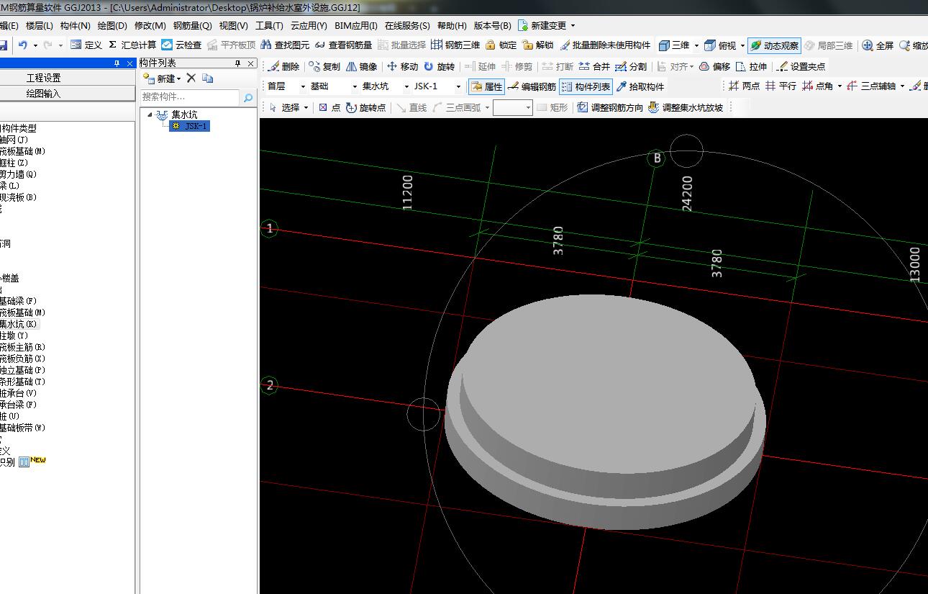This screenshot has width=928, height=594.
Task: Select 独立基础(F) in the left list
Action: tap(22, 370)
